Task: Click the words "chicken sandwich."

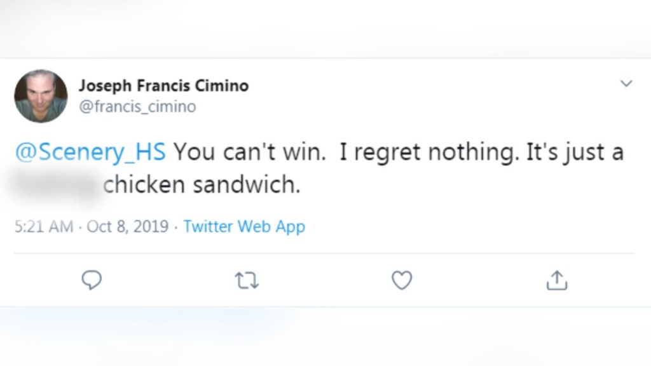Action: coord(201,185)
